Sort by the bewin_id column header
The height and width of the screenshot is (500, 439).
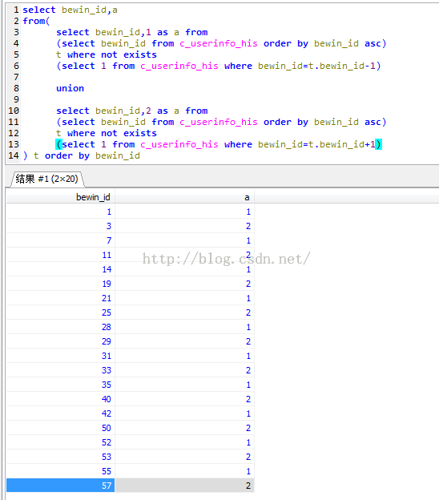point(61,197)
